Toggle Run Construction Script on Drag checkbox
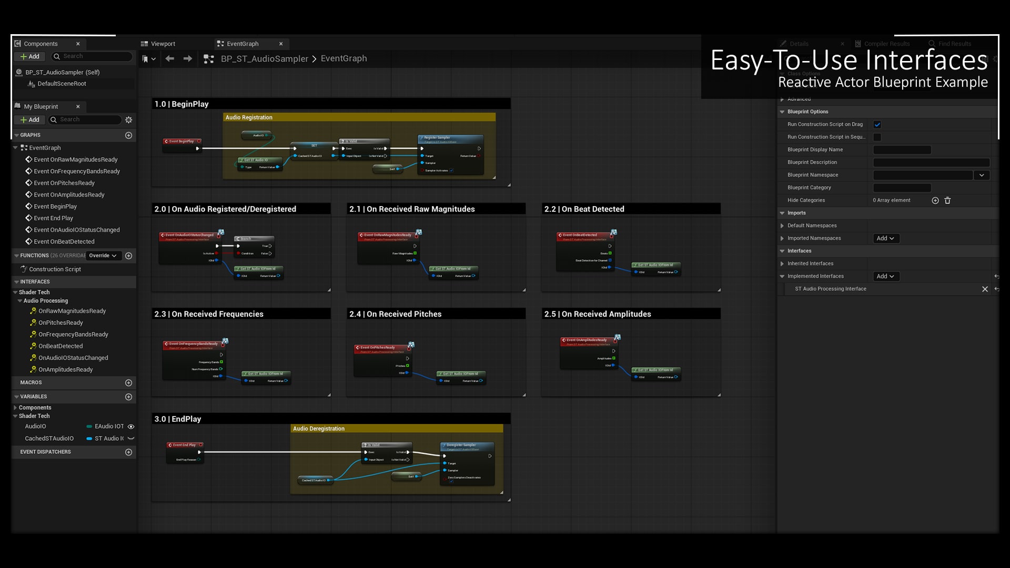Viewport: 1010px width, 568px height. (877, 125)
